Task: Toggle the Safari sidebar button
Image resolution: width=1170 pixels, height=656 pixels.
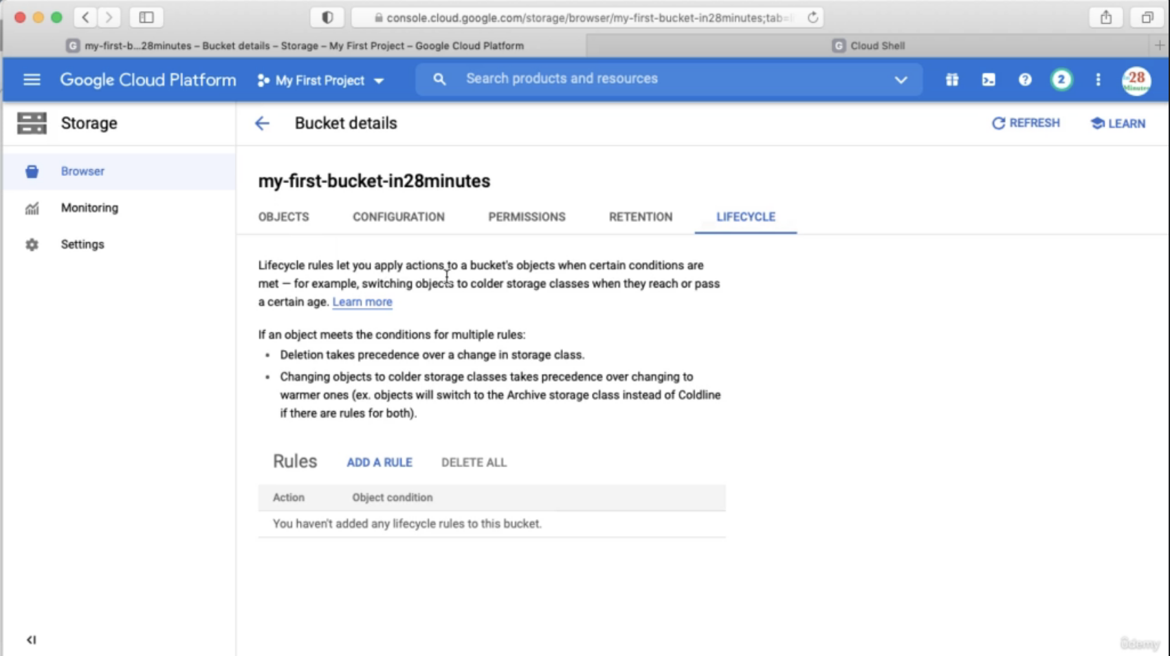Action: point(146,17)
